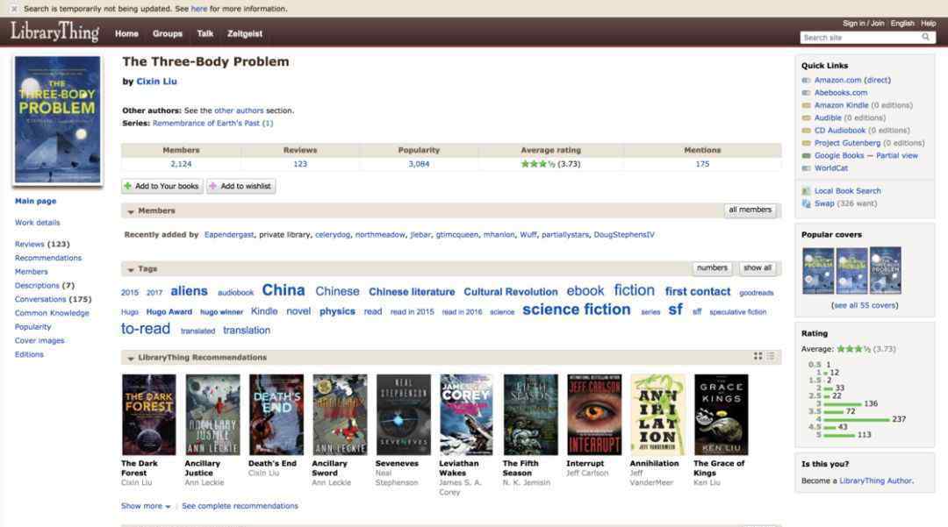Open the main book cover image
This screenshot has width=948, height=527.
pos(57,119)
